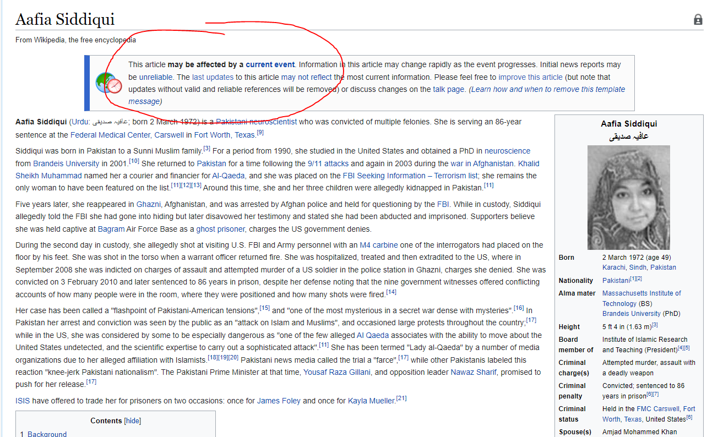Follow the 'unreliable' link in the notice
The height and width of the screenshot is (437, 707).
(x=155, y=77)
